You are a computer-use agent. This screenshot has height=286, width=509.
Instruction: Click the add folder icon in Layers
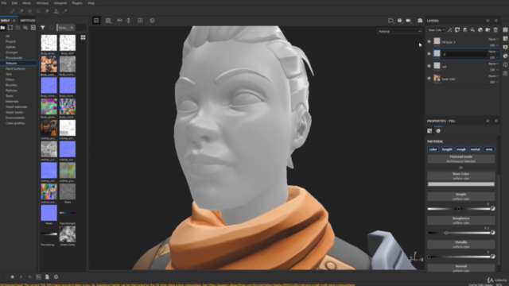(488, 30)
